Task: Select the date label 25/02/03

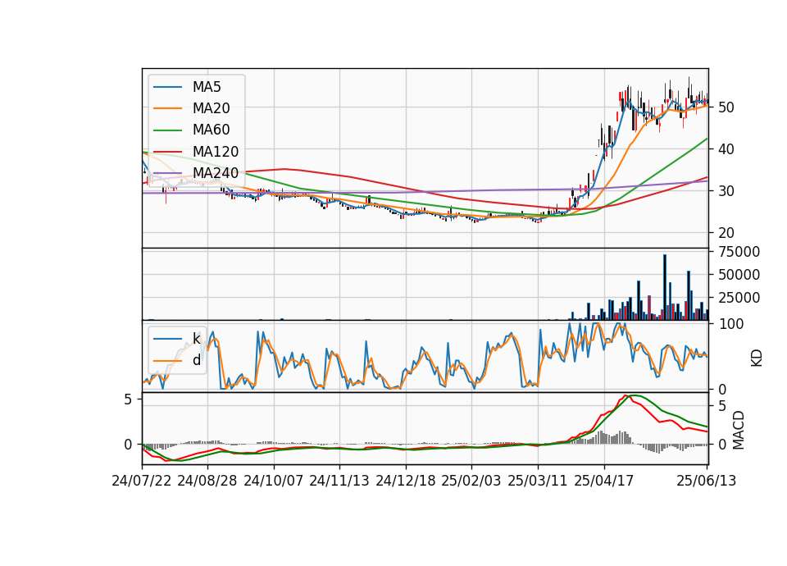Action: [471, 481]
